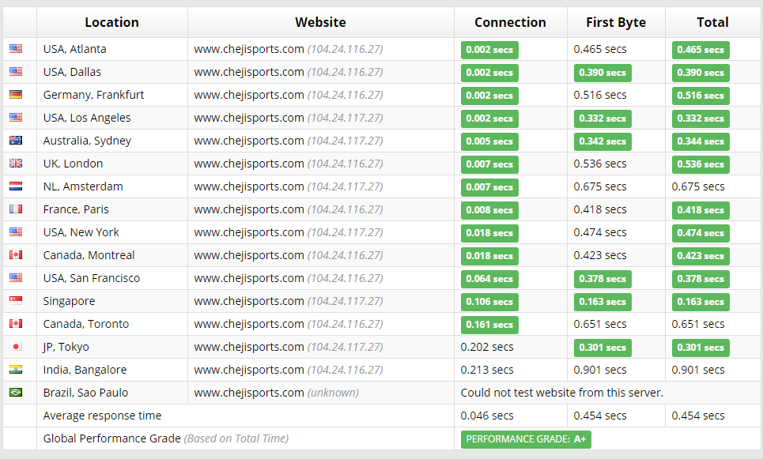Click the website address in the Sao Paulo row

[249, 393]
